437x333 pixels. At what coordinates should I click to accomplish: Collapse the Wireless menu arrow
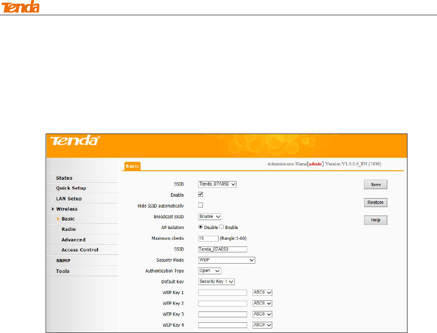[53, 209]
